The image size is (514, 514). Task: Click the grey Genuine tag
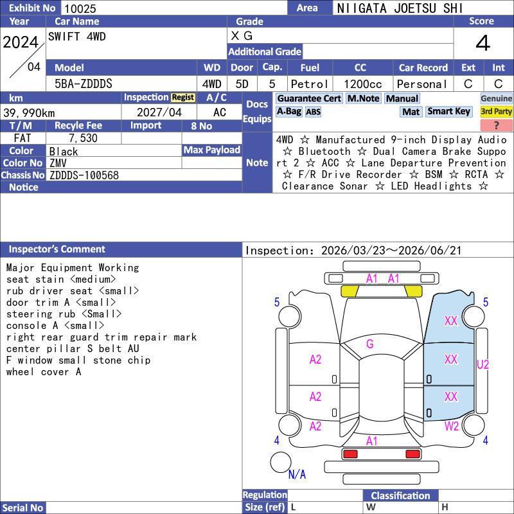tap(496, 98)
